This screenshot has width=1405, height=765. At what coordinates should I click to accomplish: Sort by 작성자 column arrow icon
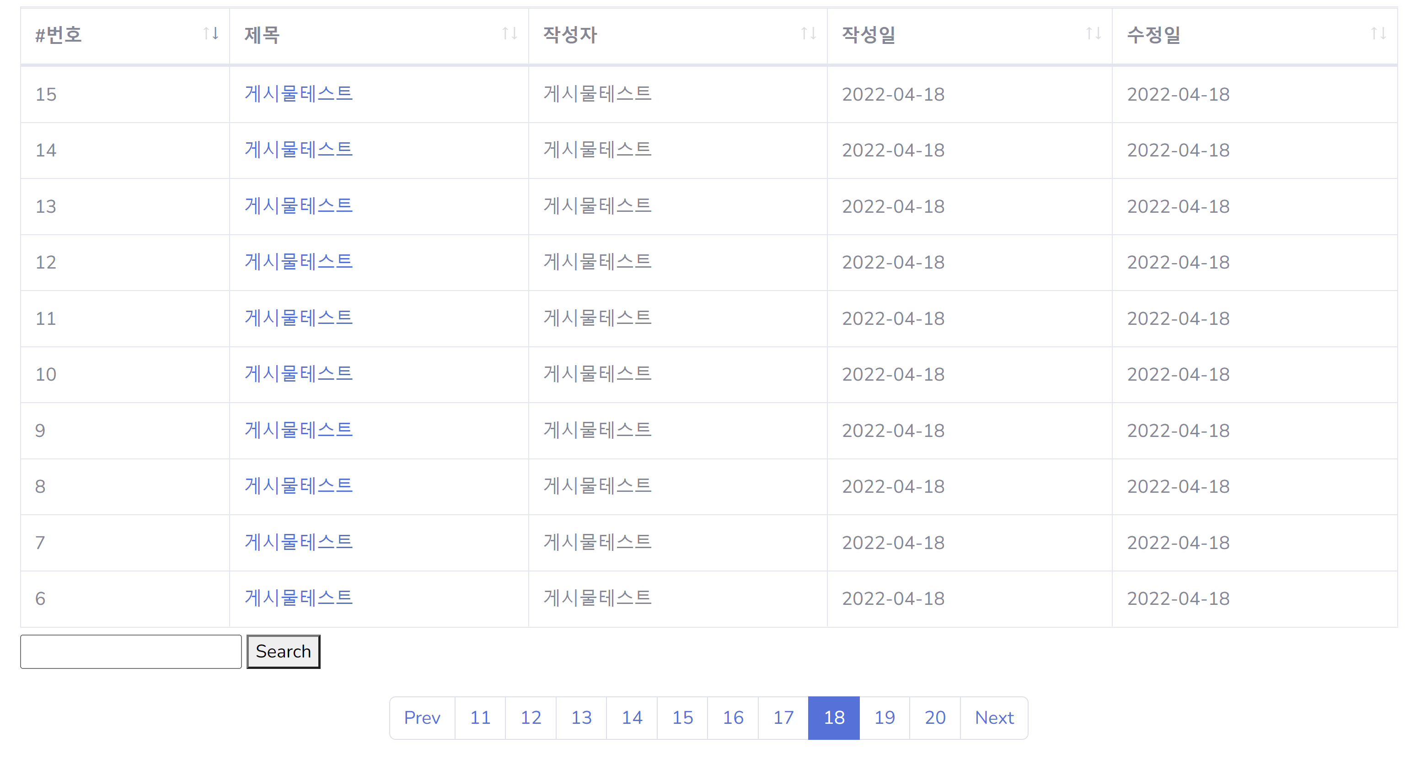[x=808, y=34]
